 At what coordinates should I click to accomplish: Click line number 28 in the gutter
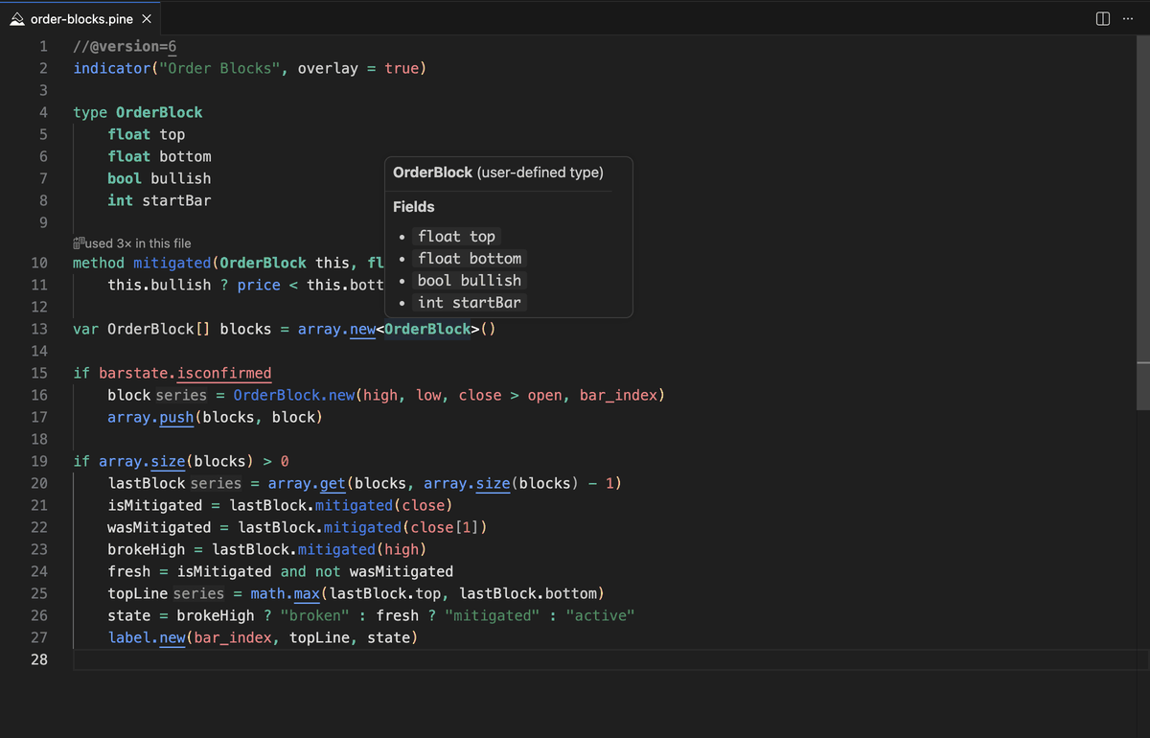click(x=39, y=659)
